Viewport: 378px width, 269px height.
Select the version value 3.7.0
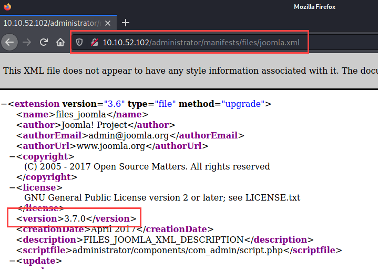(75, 219)
